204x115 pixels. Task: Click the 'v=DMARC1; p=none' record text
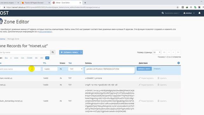point(93,78)
